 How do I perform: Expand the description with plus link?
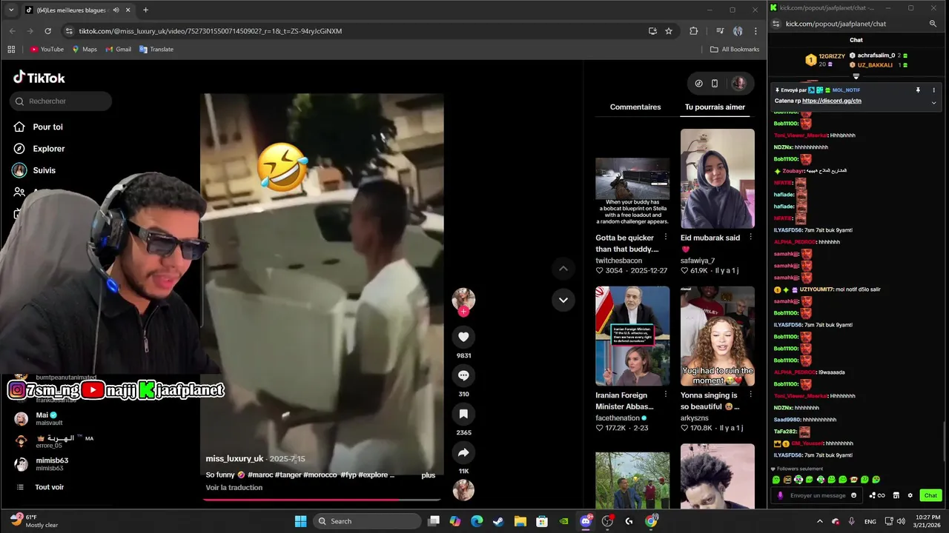[x=428, y=475]
